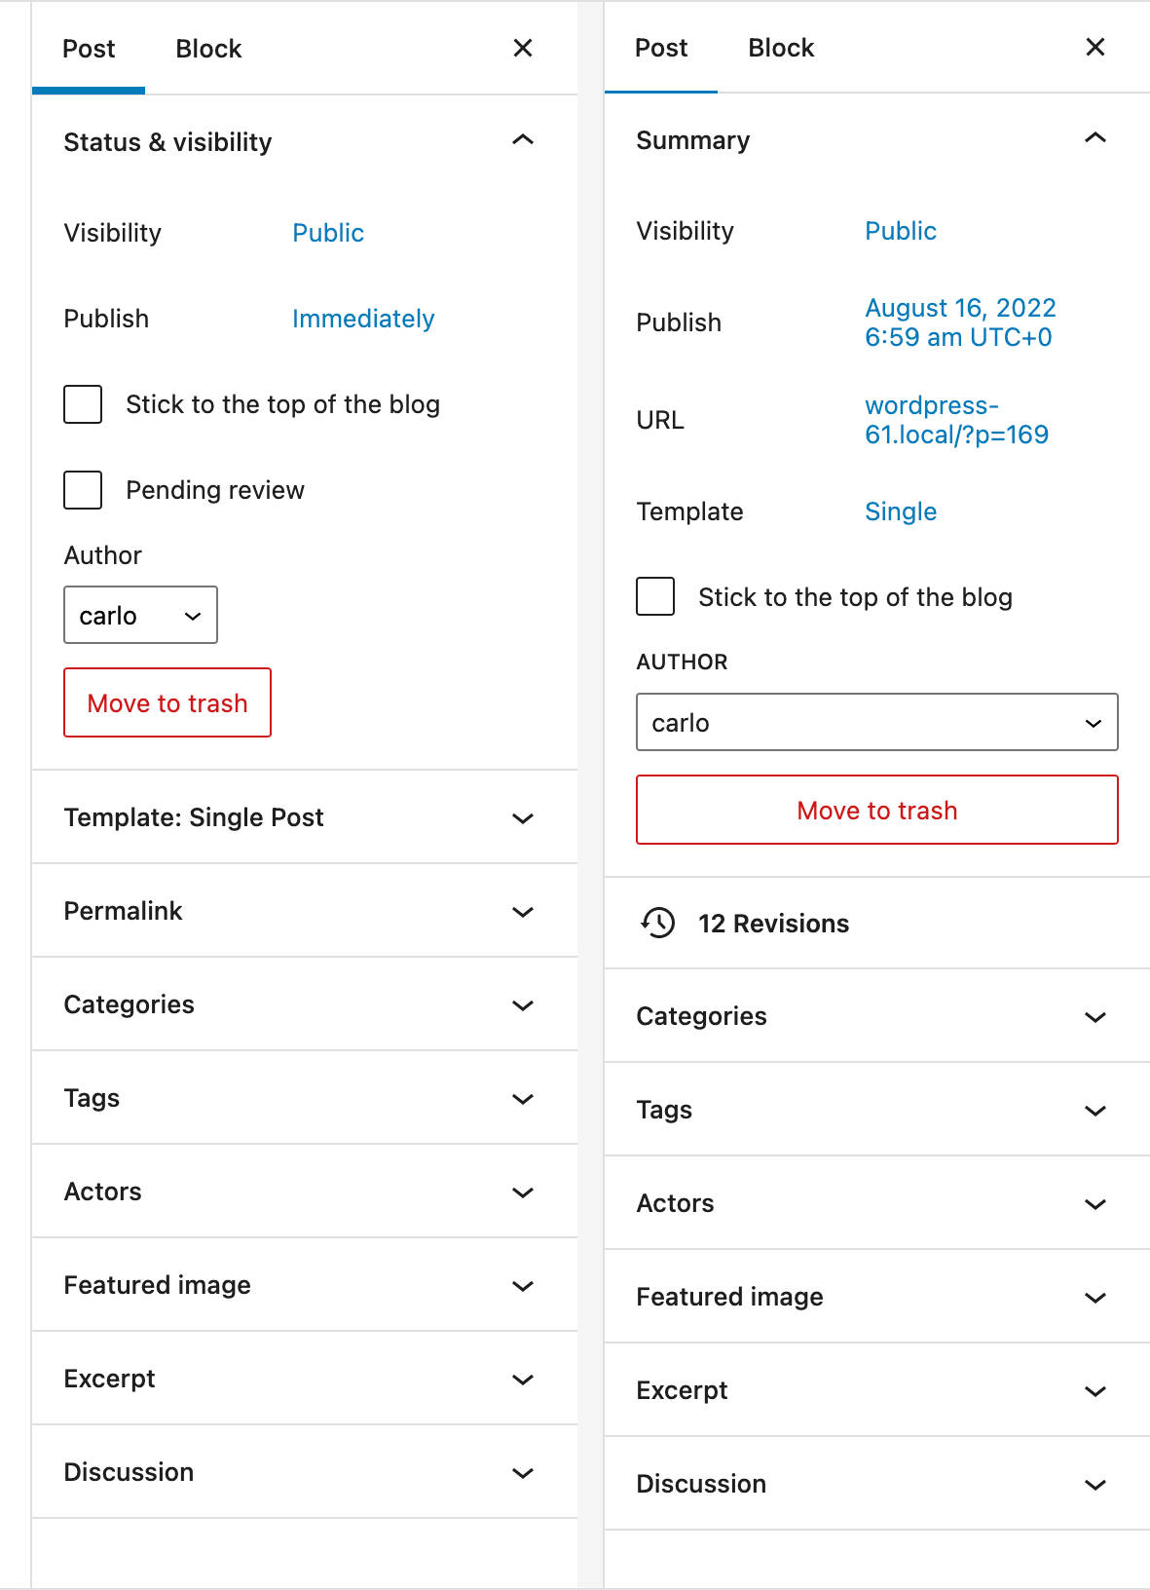Screen dimensions: 1150x1590
Task: Click the revisions history clock icon
Action: click(x=658, y=923)
